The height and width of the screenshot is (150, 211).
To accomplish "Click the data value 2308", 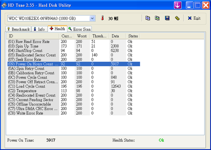I will [x=115, y=46].
